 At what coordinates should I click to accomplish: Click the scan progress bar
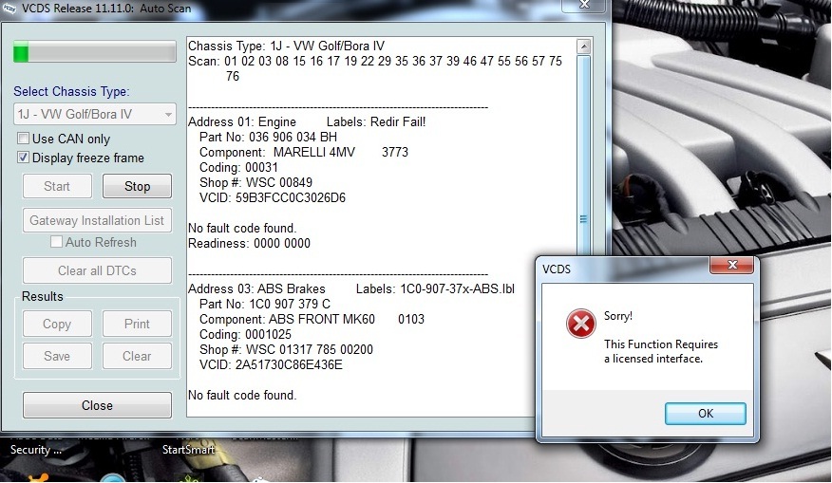(95, 52)
